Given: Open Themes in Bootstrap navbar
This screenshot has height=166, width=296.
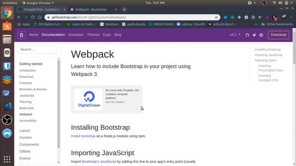Looking at the screenshot, I should click(x=93, y=35).
